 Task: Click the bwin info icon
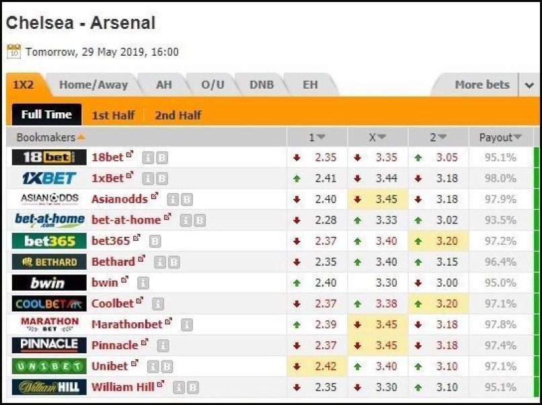tap(143, 283)
